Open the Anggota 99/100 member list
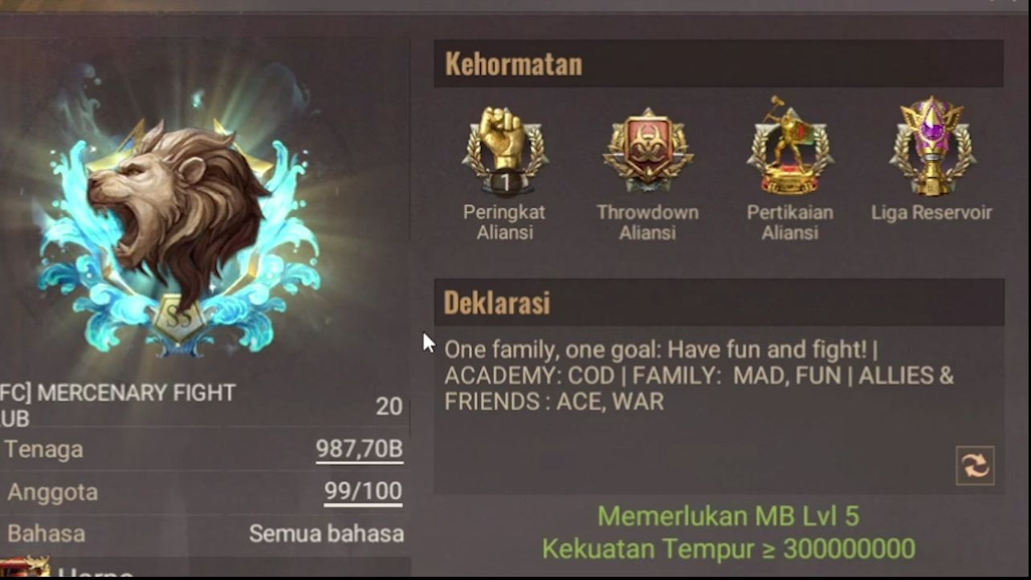Viewport: 1031px width, 580px height. [363, 492]
